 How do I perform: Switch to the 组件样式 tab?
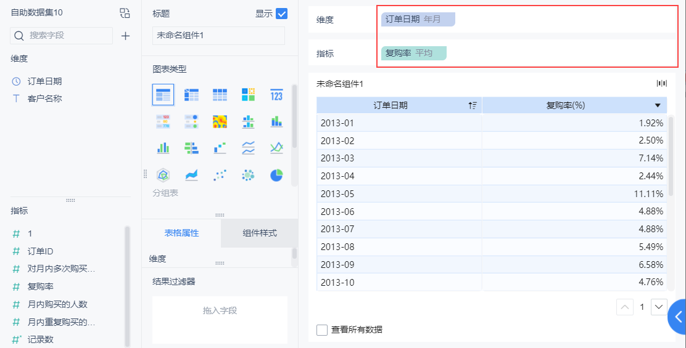(x=260, y=233)
